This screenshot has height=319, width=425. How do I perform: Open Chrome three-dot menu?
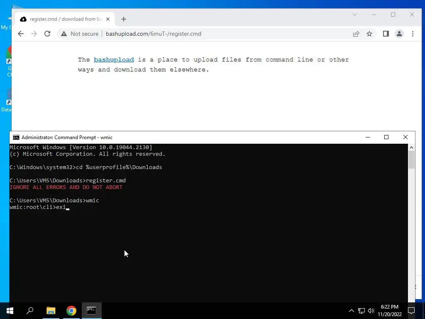413,34
